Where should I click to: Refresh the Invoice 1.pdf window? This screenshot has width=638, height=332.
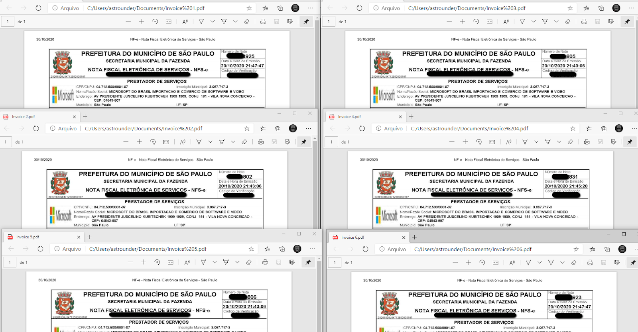pyautogui.click(x=38, y=8)
